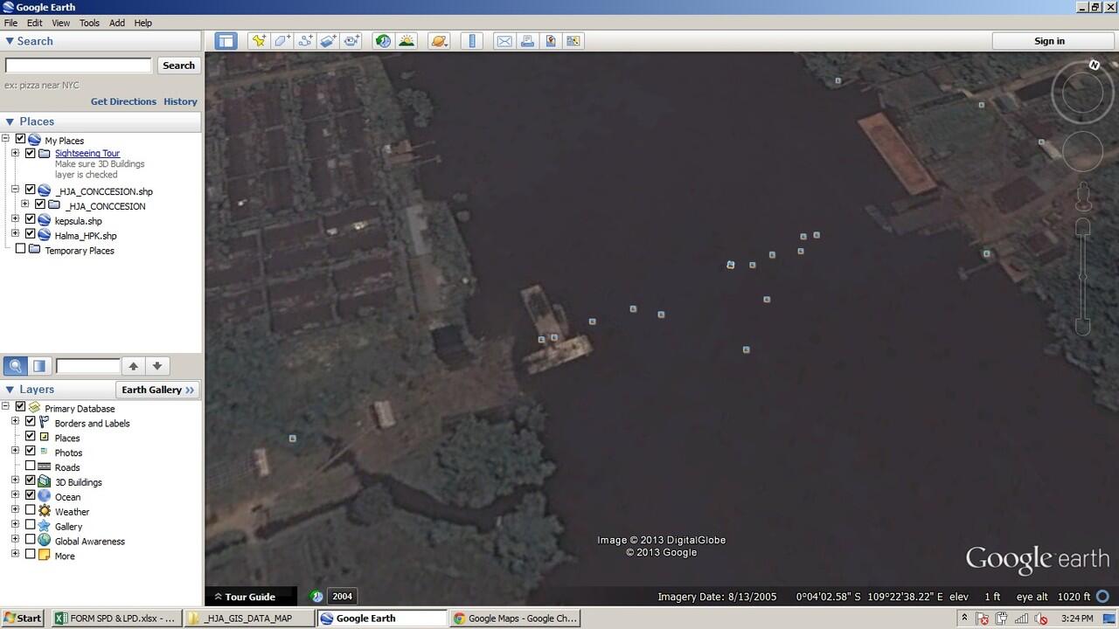Open the Tools menu
1119x629 pixels.
[x=89, y=23]
